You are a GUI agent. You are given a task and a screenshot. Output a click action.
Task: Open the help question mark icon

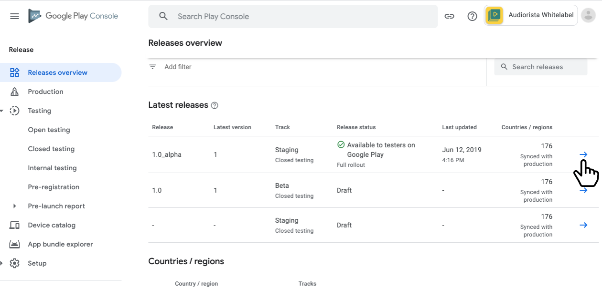(x=472, y=16)
